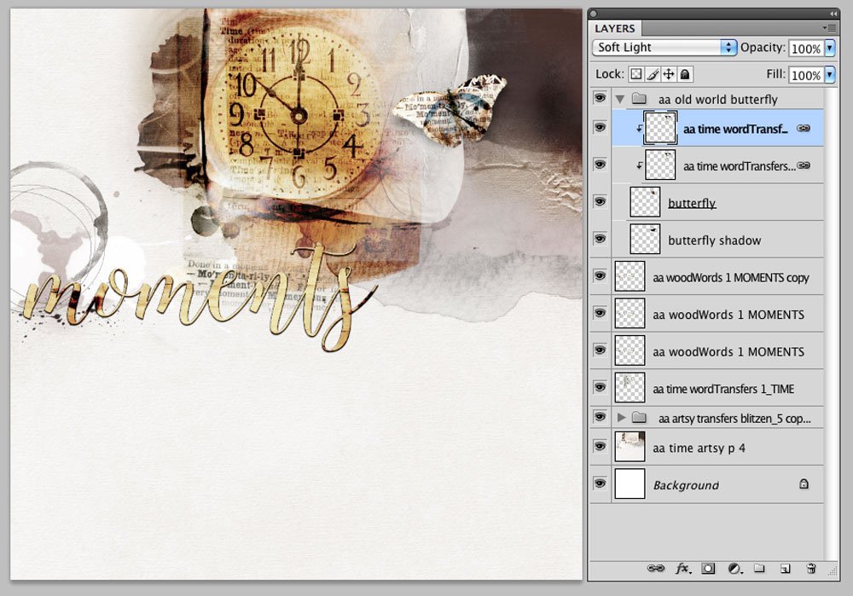
Task: Click folder icon of aa artsy transfers group
Action: (x=639, y=417)
